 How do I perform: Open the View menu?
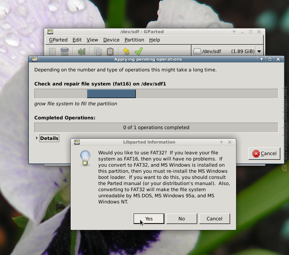[x=92, y=40]
